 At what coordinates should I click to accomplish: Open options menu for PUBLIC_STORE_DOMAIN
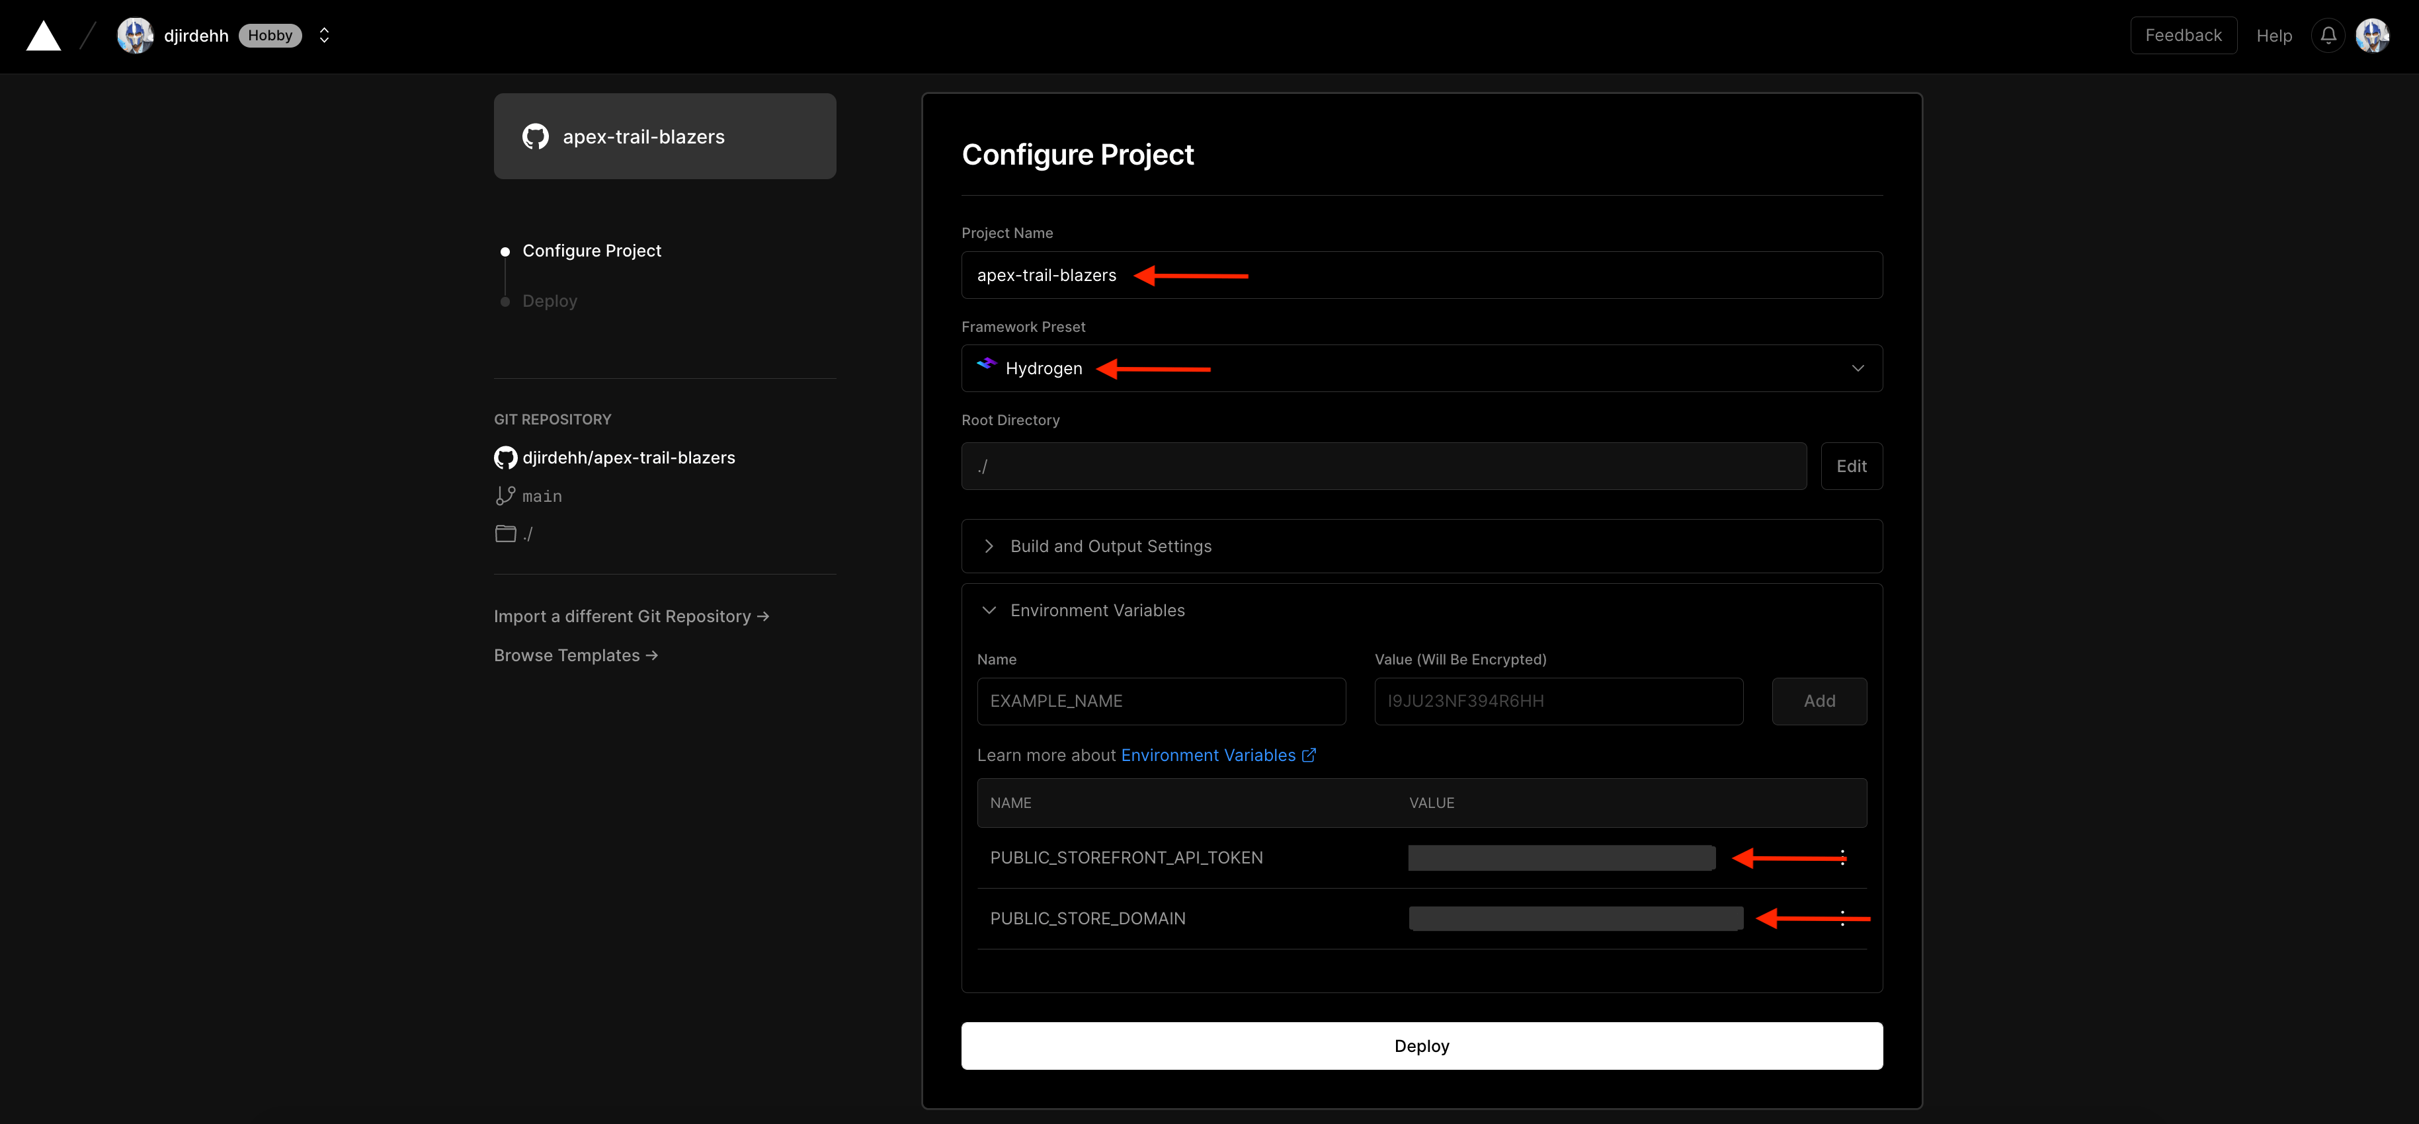click(x=1842, y=918)
